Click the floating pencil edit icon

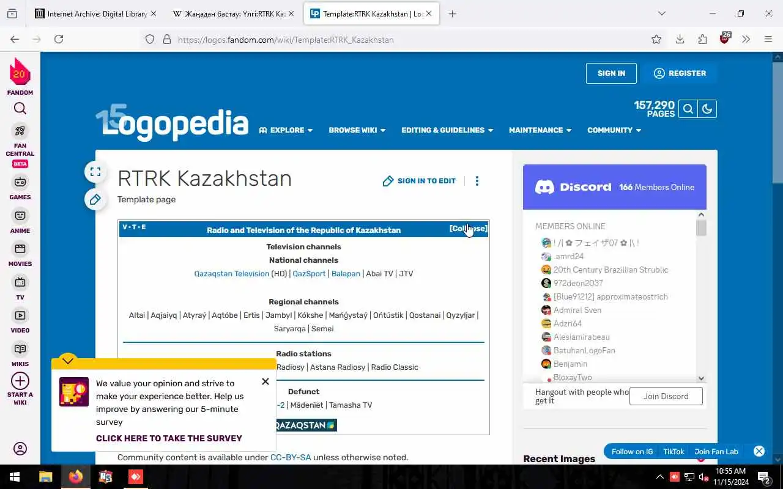point(95,199)
